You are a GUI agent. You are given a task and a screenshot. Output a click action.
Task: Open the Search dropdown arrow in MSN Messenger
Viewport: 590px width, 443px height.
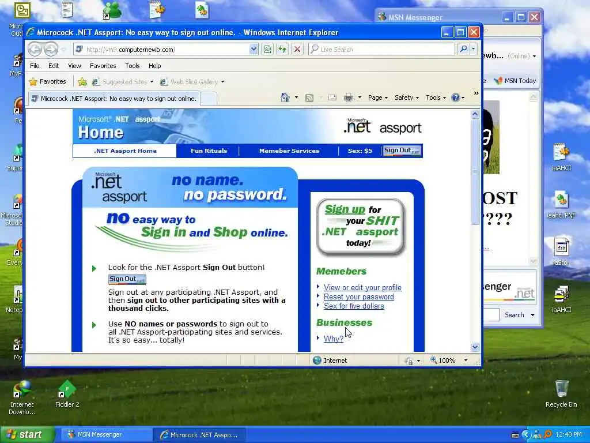532,315
